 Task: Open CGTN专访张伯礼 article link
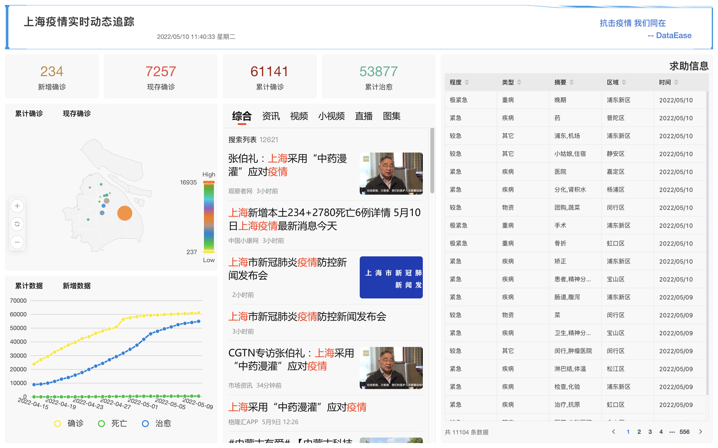pos(291,359)
